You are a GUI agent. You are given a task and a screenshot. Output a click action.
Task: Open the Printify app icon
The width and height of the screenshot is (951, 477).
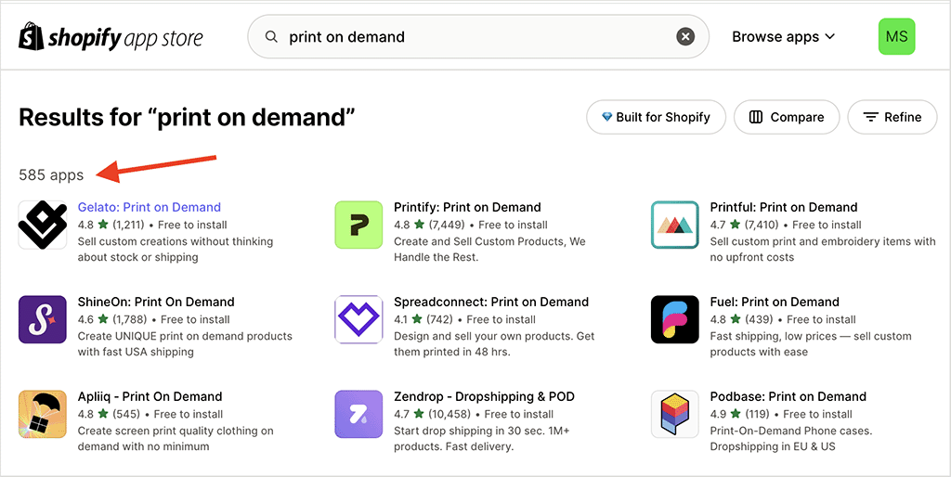click(x=359, y=225)
